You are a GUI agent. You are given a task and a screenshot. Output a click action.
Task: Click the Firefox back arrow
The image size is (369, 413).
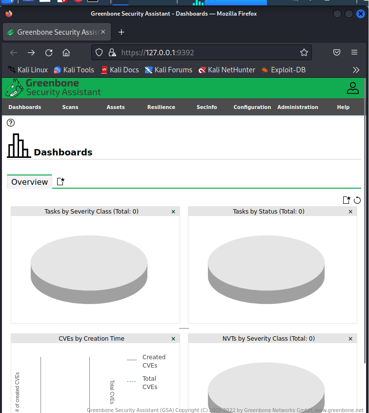coord(14,53)
